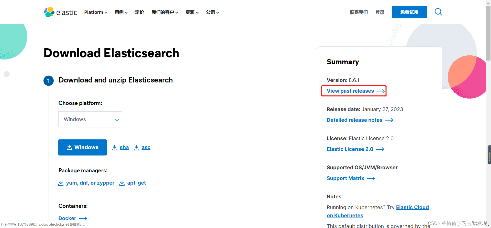This screenshot has width=491, height=228.
Task: Expand the 用例 menu
Action: tap(121, 12)
